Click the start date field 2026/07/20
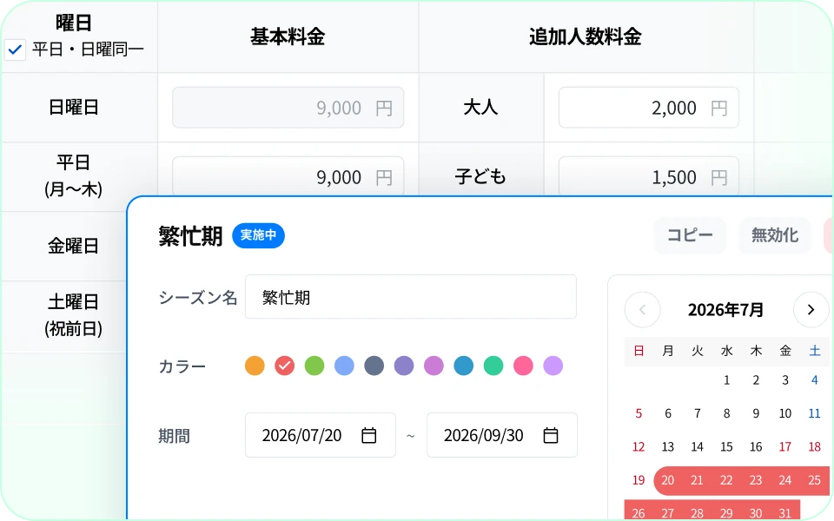Image resolution: width=834 pixels, height=521 pixels. tap(321, 435)
